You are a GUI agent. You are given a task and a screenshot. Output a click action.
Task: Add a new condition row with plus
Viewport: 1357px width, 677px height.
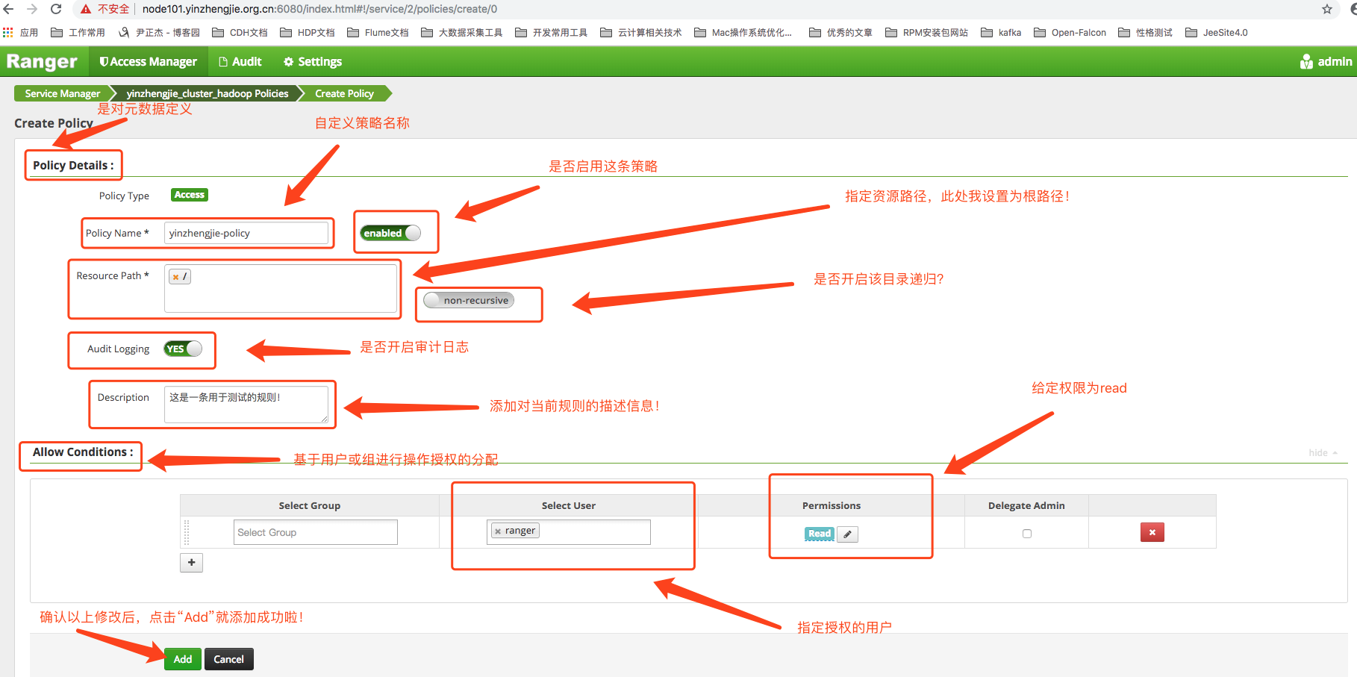191,562
